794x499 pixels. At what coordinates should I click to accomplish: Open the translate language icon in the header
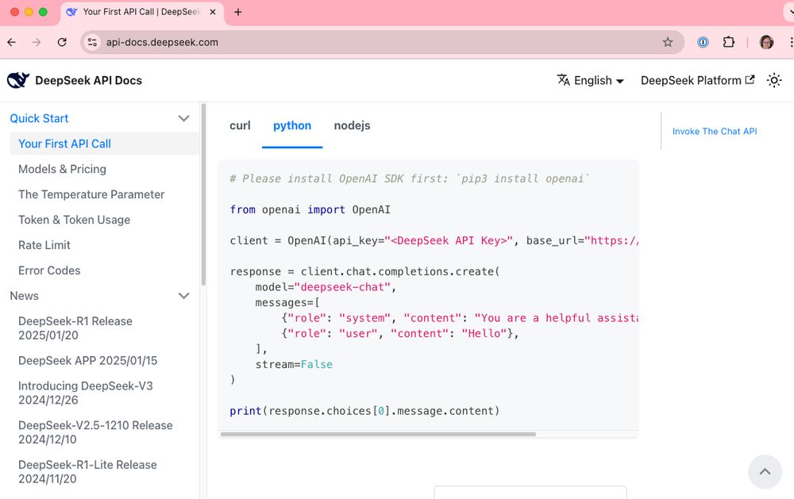(x=564, y=80)
